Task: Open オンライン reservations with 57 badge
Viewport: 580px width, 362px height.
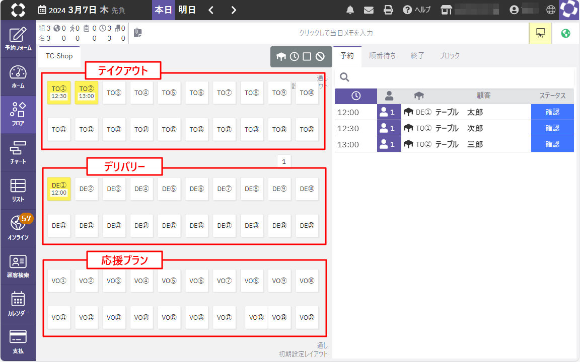Action: (x=18, y=228)
